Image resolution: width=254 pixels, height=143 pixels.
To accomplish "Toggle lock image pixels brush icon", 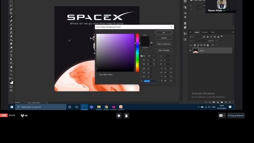I will point(198,45).
